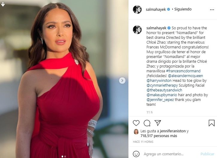This screenshot has width=217, height=158.
Task: Open the #francesmcdormand hashtag
Action: [x=183, y=71]
